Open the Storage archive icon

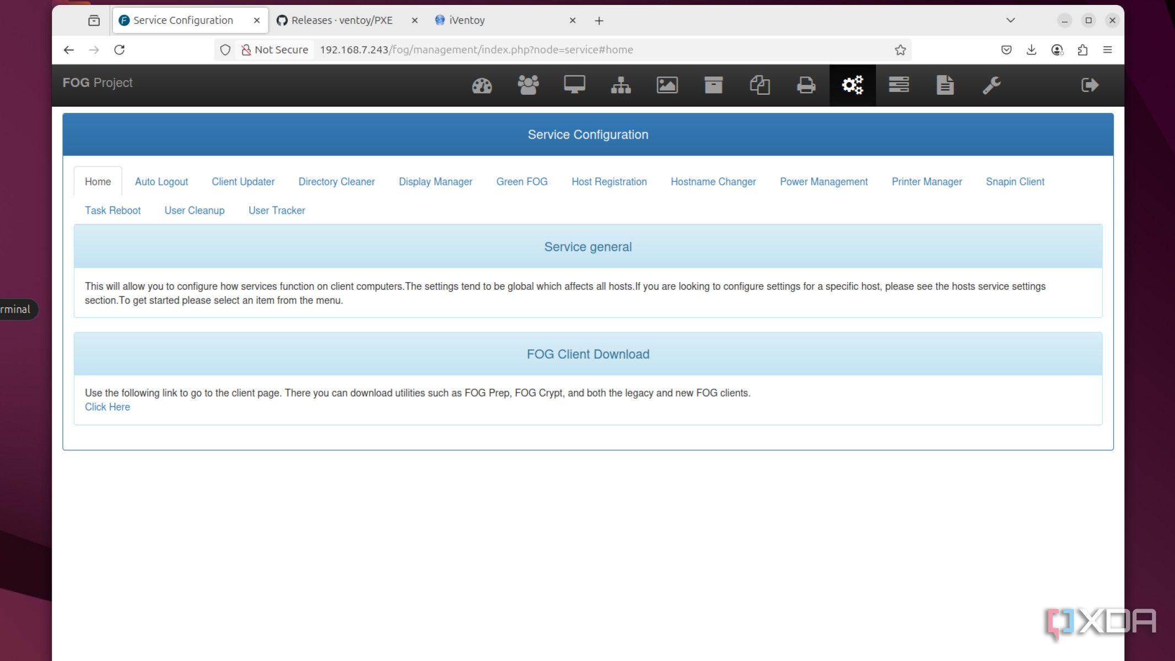pyautogui.click(x=713, y=85)
